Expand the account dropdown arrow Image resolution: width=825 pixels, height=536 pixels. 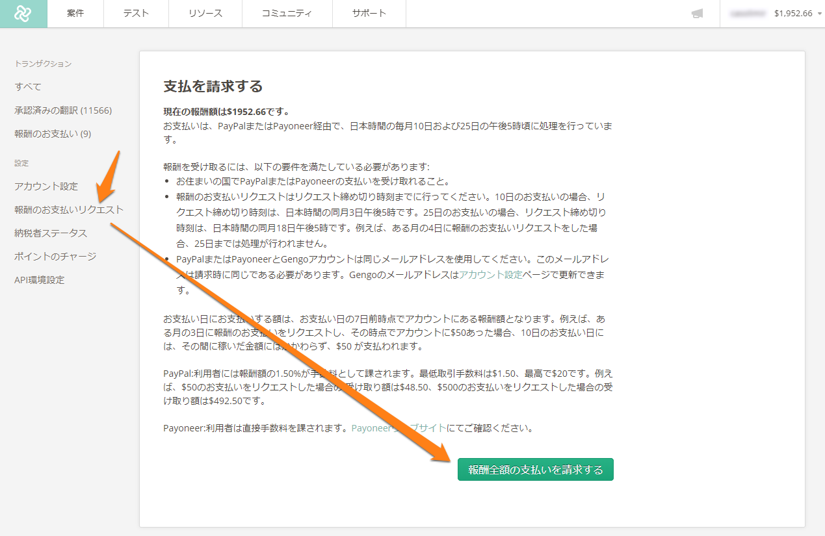820,14
